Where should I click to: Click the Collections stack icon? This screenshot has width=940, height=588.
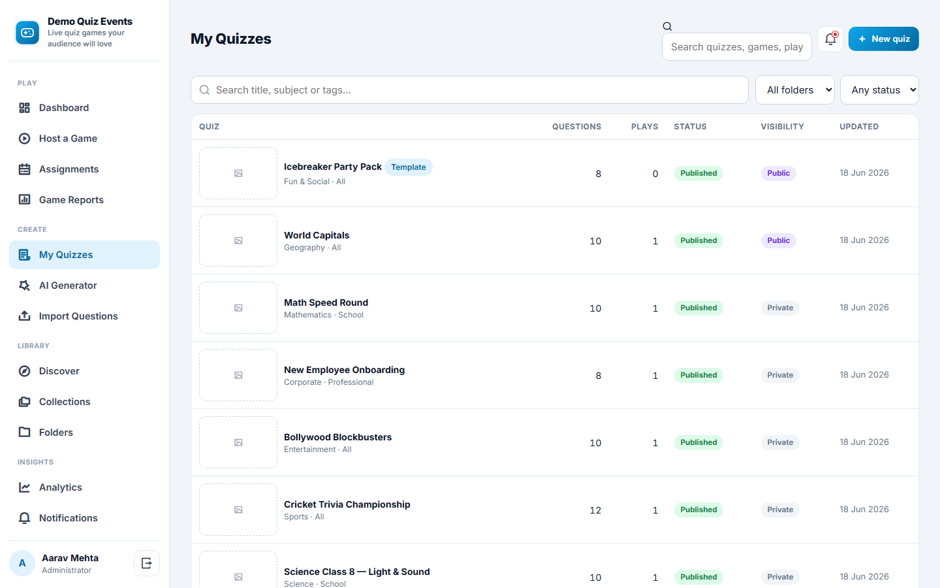pos(24,402)
